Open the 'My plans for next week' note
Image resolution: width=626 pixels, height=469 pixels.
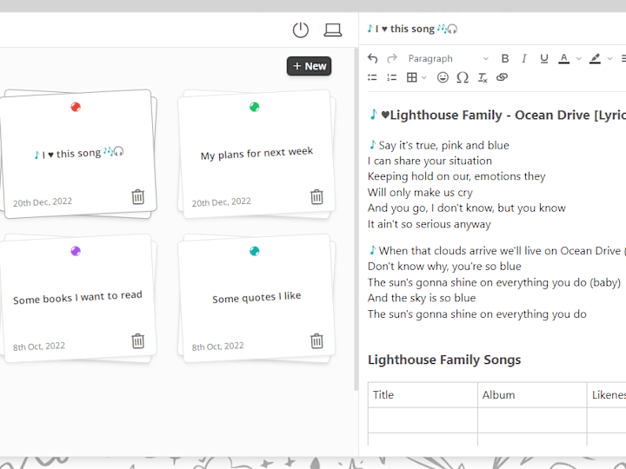[256, 153]
